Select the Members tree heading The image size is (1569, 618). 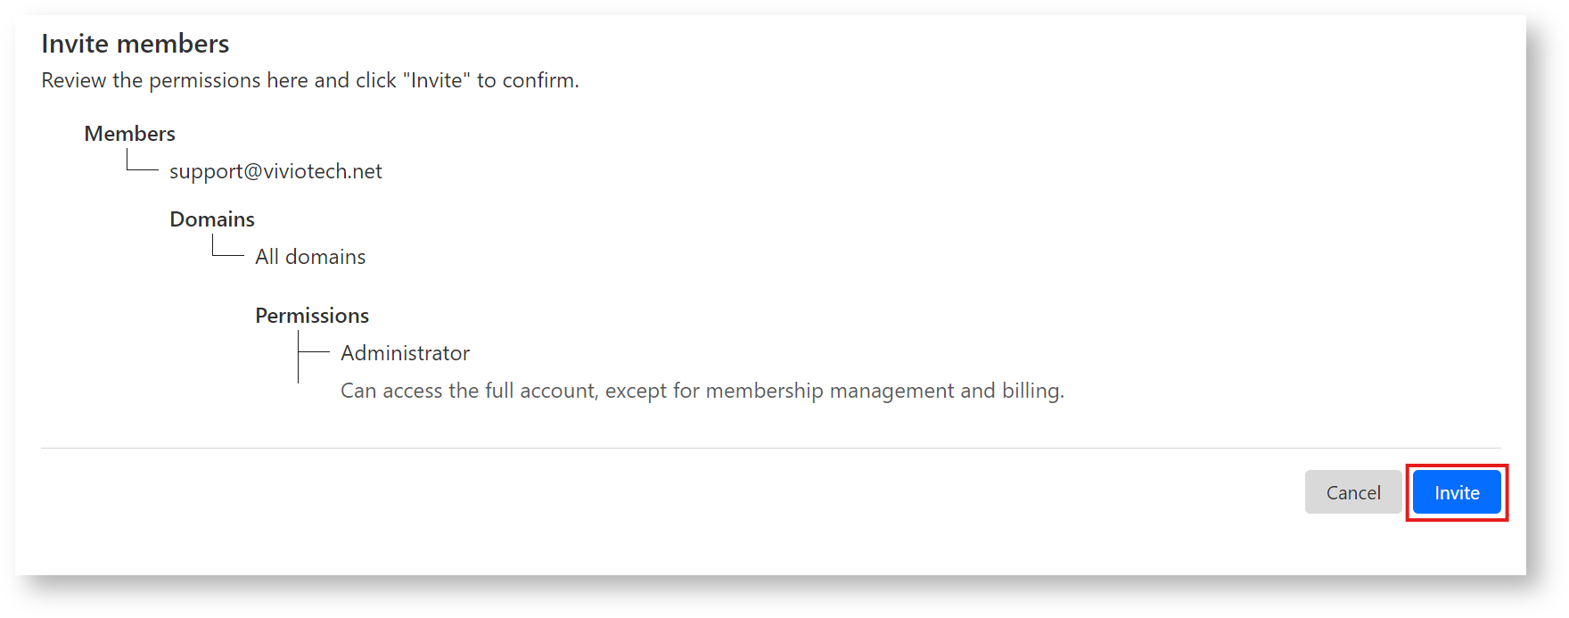[130, 134]
